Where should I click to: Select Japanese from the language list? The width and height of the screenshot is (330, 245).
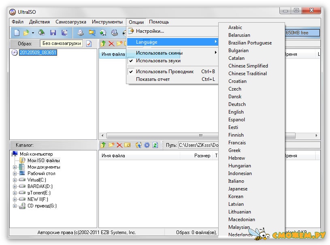252,189
